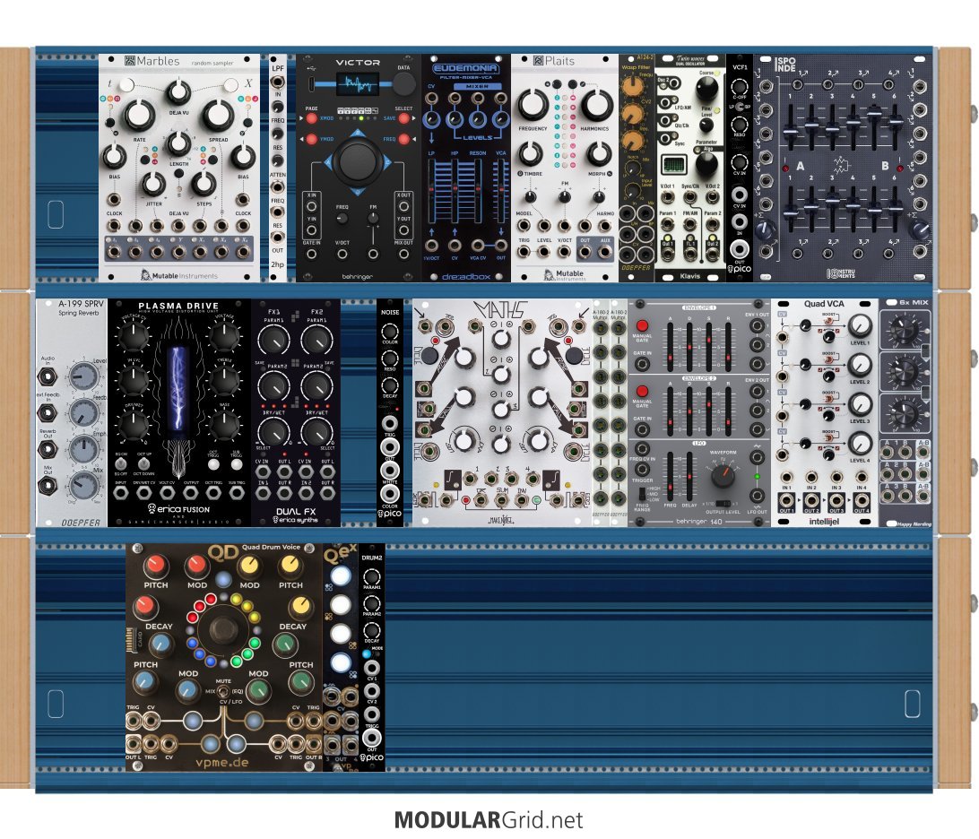Viewport: 979px width, 839px height.
Task: Tap the SUB TRIG button on Plasma Drive
Action: click(x=237, y=464)
